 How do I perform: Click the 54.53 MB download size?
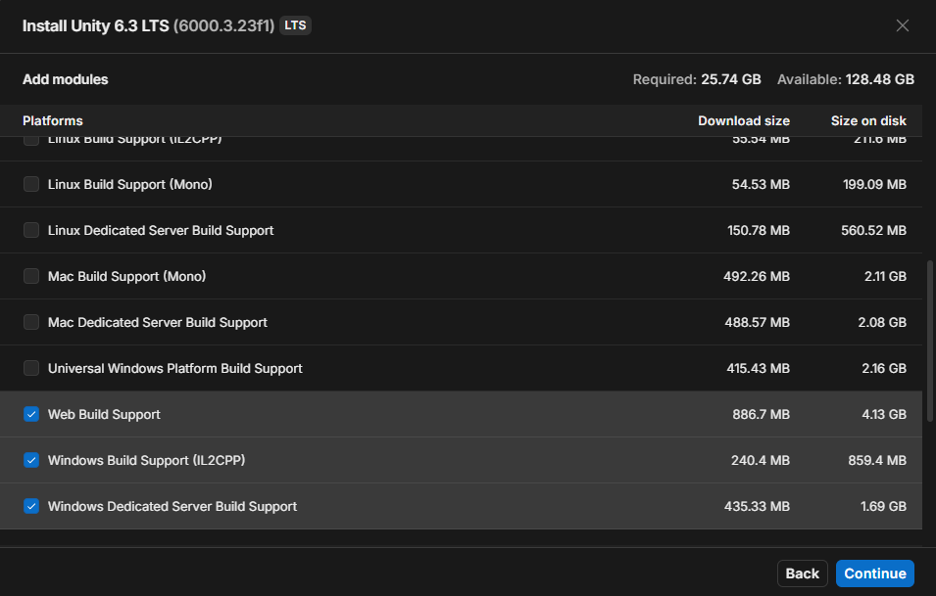click(x=761, y=184)
